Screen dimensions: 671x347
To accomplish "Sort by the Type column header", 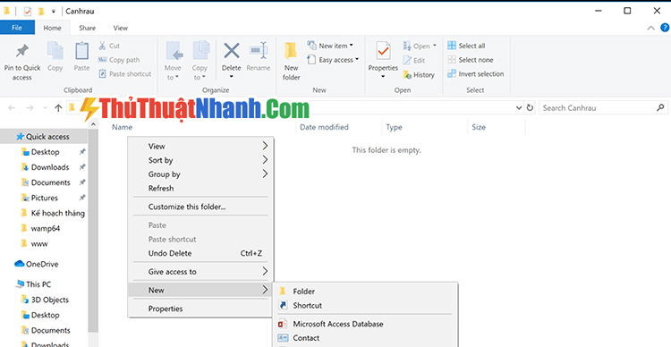I will coord(394,127).
